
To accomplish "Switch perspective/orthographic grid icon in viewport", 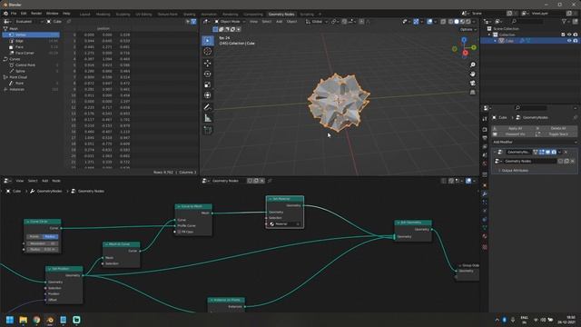I will tap(472, 93).
